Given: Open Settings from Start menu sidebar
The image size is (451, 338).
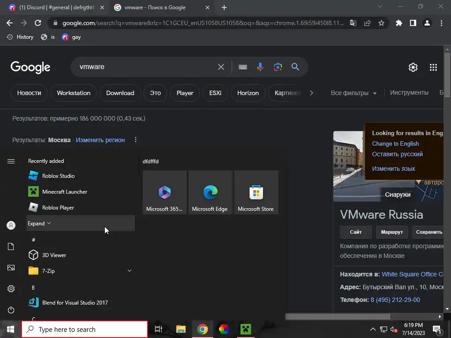Looking at the screenshot, I should click(x=11, y=289).
